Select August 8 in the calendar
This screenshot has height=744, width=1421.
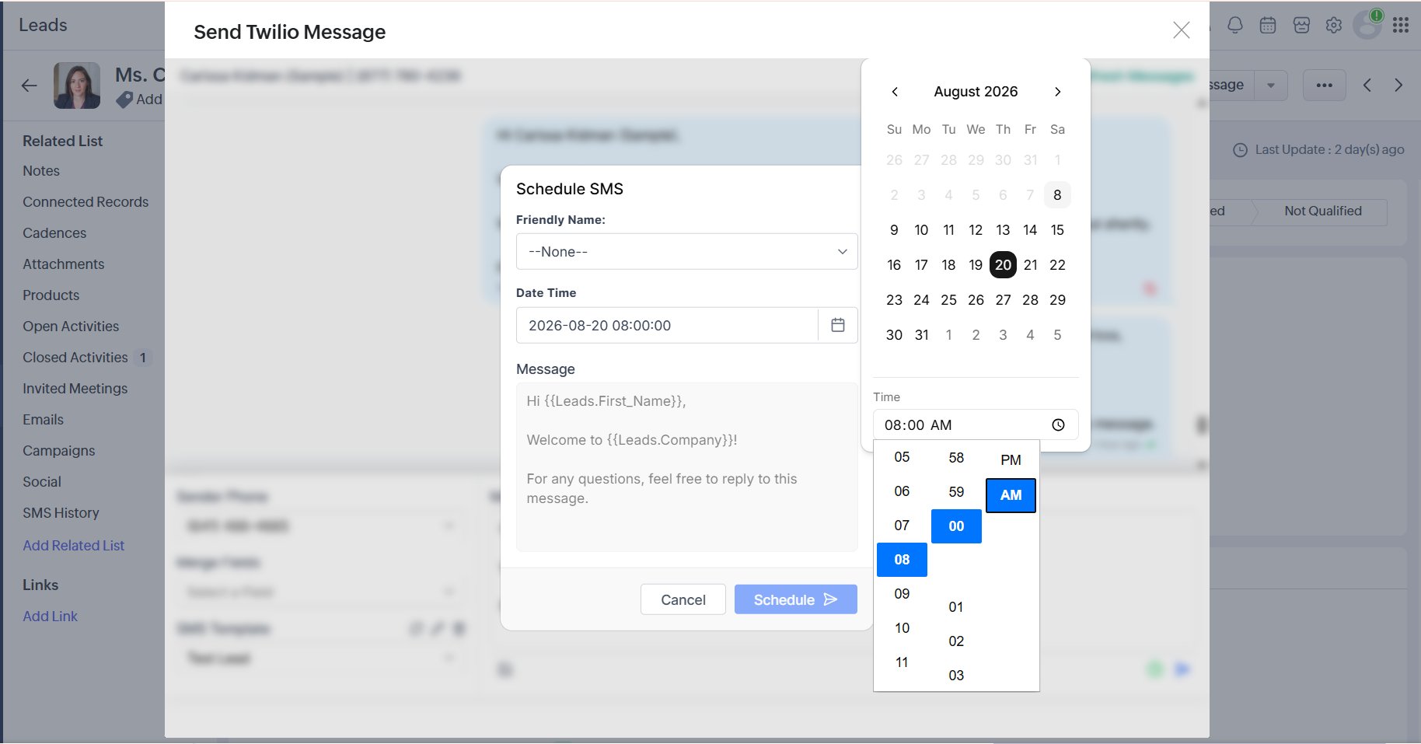coord(1058,195)
